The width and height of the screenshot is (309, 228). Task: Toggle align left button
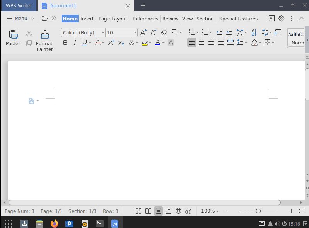coord(191,43)
